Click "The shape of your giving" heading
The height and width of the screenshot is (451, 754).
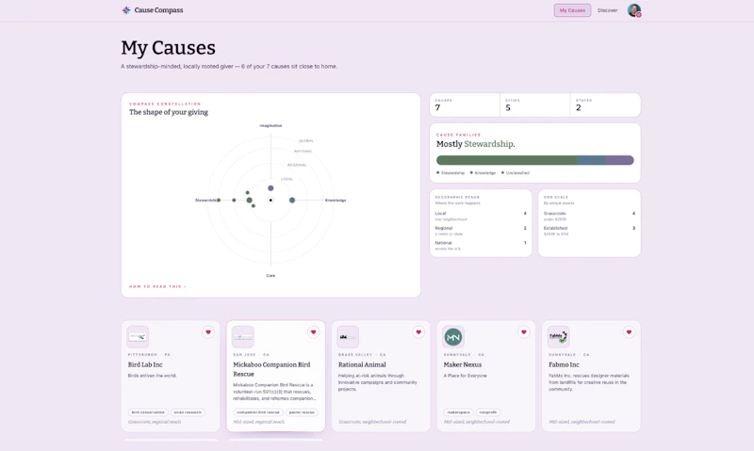pyautogui.click(x=169, y=112)
